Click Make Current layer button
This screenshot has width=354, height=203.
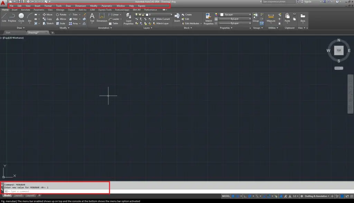click(x=162, y=19)
